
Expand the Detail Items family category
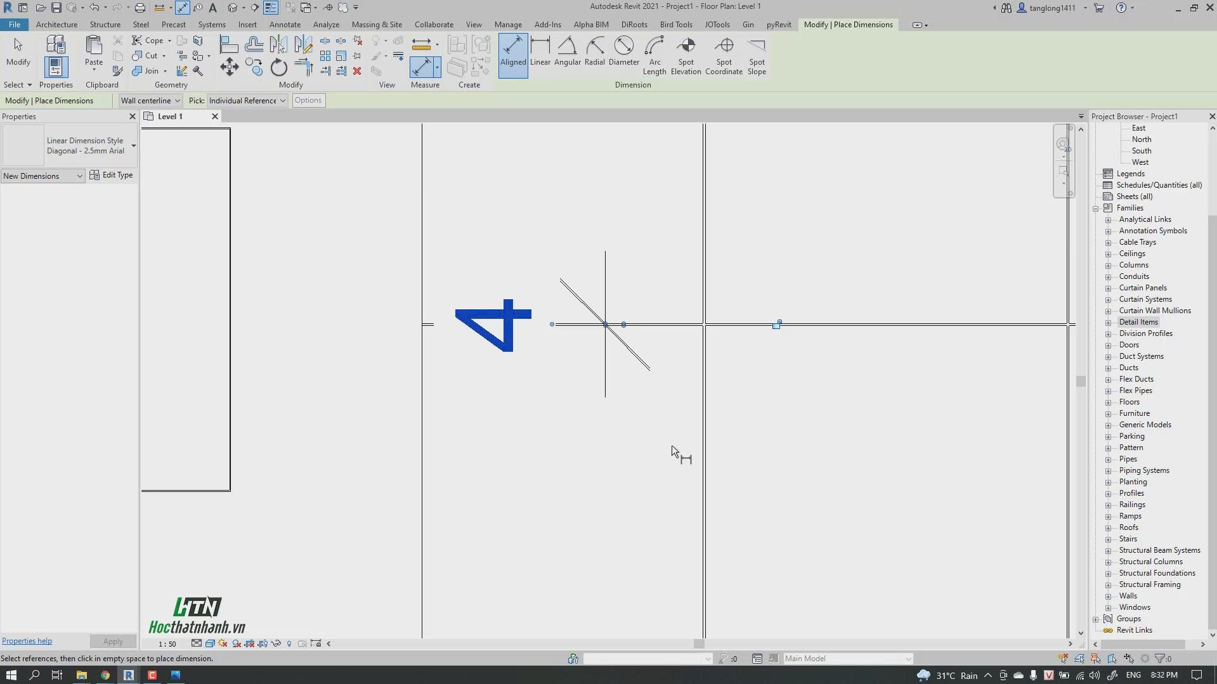(x=1109, y=321)
